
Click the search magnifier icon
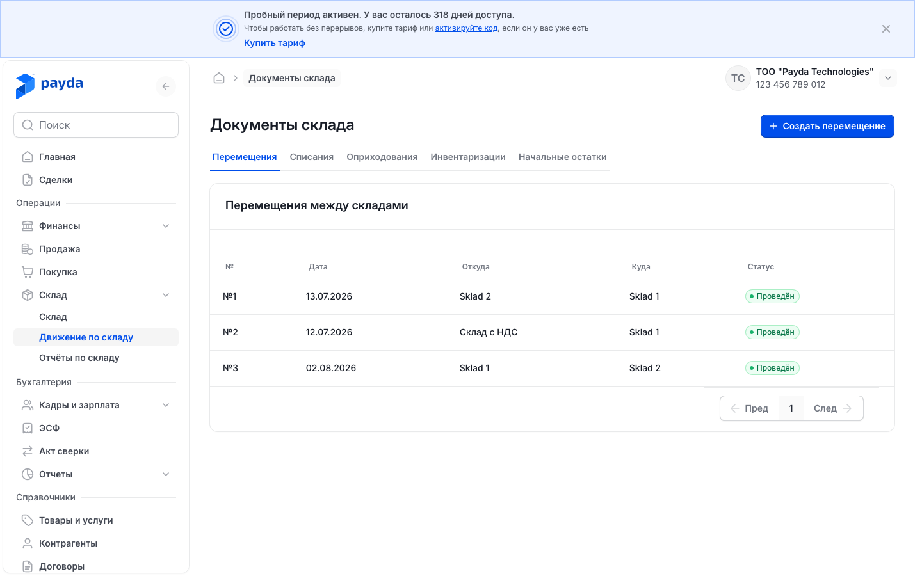(x=28, y=125)
